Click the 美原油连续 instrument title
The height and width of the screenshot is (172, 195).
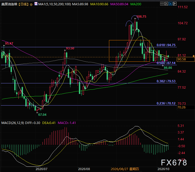pyautogui.click(x=9, y=4)
